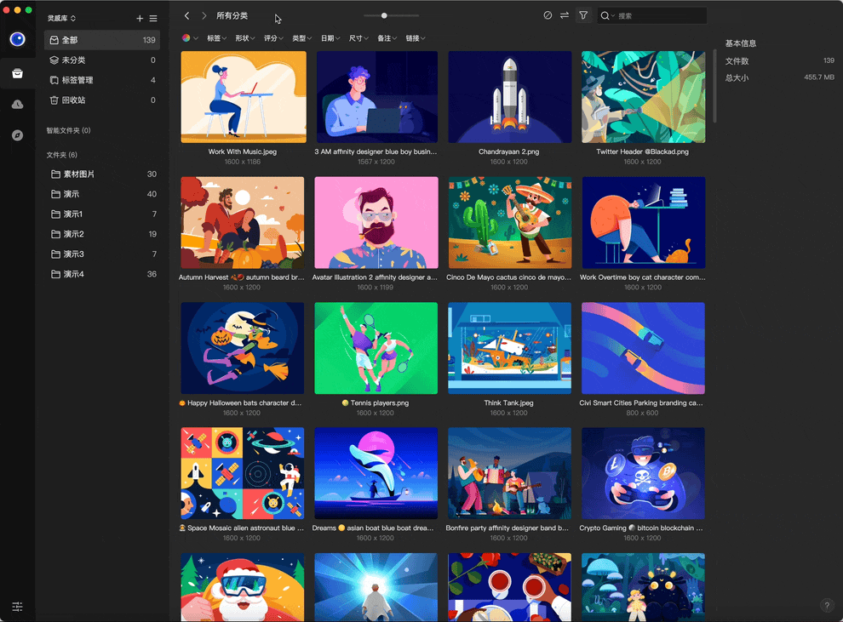843x622 pixels.
Task: Open the 灵感库 library switcher dropdown
Action: pos(61,18)
